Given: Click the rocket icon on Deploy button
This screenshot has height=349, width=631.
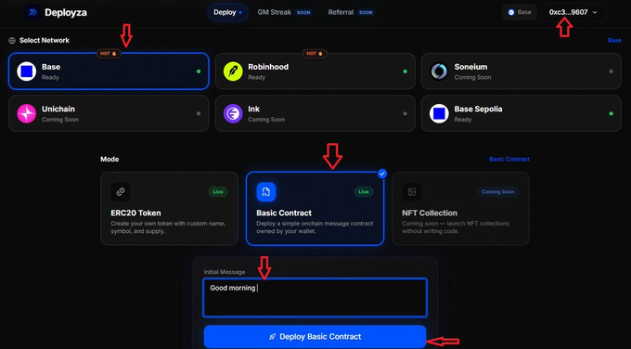Looking at the screenshot, I should point(273,337).
